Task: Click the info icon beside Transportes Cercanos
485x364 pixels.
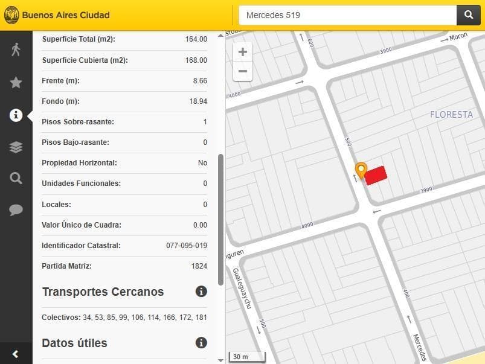Action: (201, 292)
